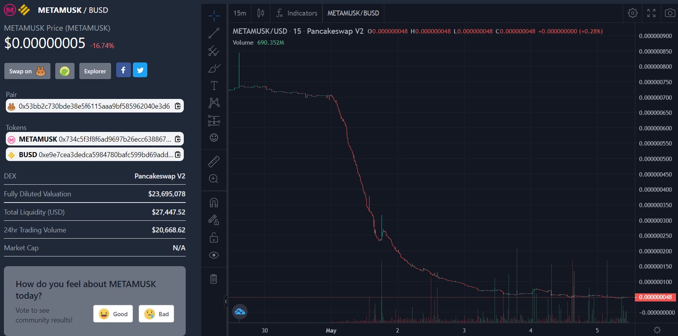The height and width of the screenshot is (336, 678).
Task: Select the trend line drawing tool
Action: pos(214,33)
